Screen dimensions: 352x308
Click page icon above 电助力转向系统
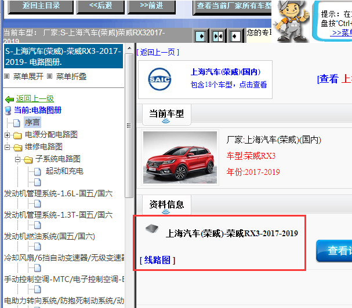tap(38, 289)
